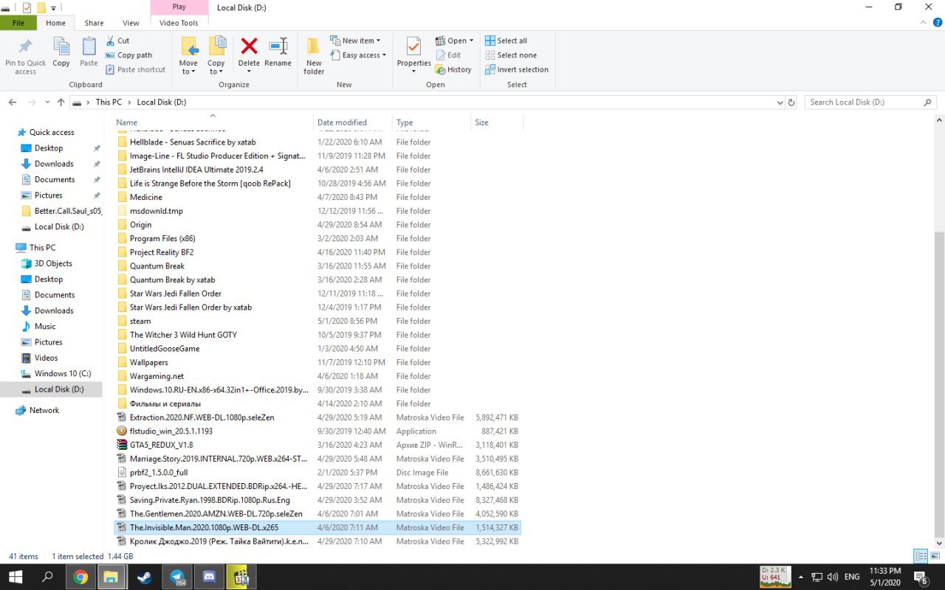Viewport: 945px width, 590px height.
Task: Switch to Large icons view in status bar
Action: pos(935,556)
